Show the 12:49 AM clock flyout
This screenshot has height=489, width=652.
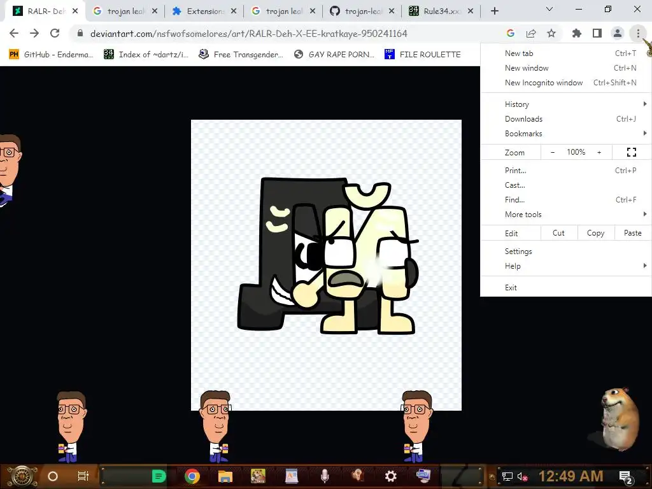pos(570,476)
